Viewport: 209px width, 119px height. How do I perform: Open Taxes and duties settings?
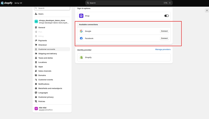click(52, 58)
